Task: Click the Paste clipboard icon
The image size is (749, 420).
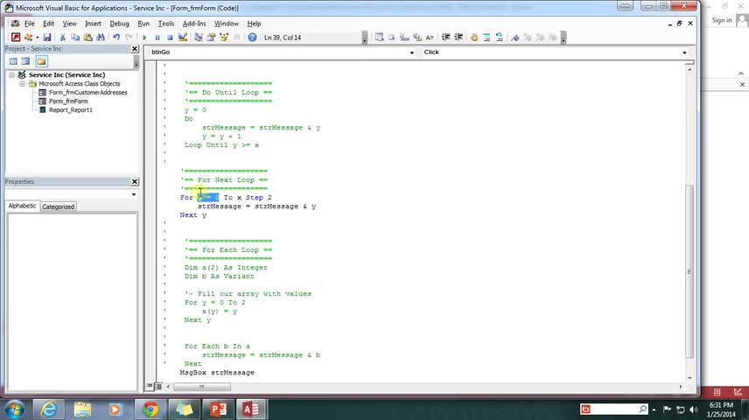Action: point(87,38)
